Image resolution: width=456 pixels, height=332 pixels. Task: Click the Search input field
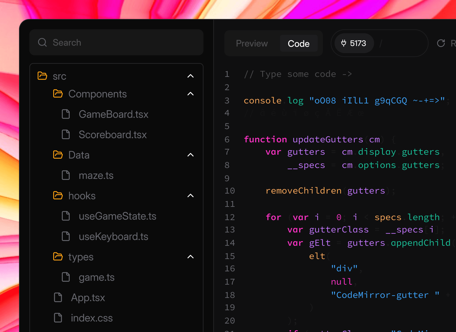tap(117, 42)
